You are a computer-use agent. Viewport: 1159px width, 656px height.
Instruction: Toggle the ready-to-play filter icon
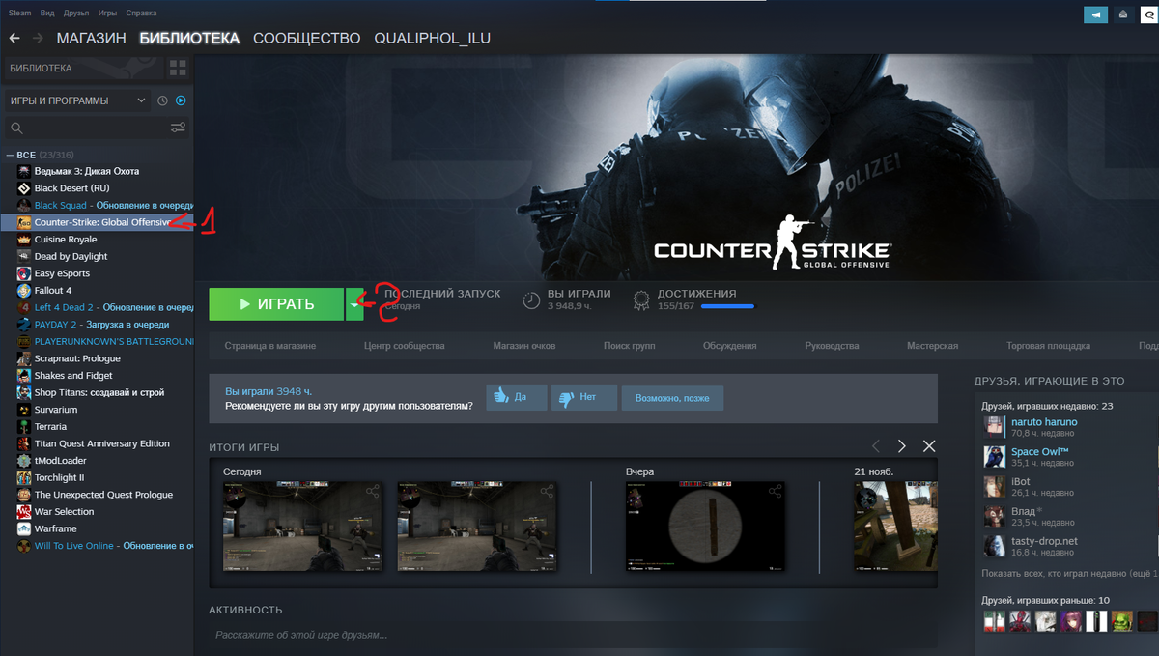point(181,100)
